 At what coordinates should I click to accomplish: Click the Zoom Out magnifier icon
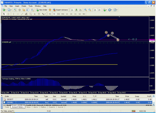[90, 10]
